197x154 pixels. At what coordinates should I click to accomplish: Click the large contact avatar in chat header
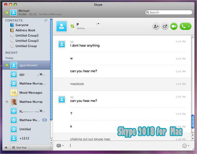(61, 26)
